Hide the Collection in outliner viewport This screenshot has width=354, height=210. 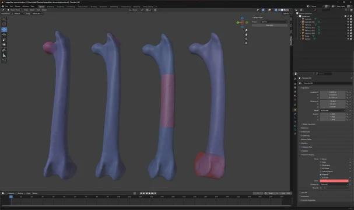click(x=348, y=16)
